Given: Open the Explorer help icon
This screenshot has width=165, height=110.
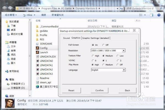Looking at the screenshot, I should pos(159,15).
